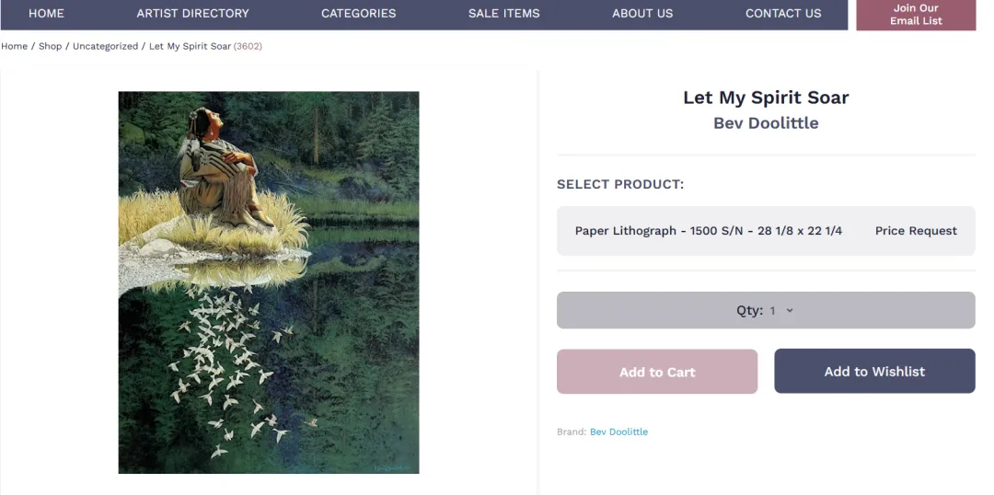Click the Price Request label
994x495 pixels.
tap(916, 231)
